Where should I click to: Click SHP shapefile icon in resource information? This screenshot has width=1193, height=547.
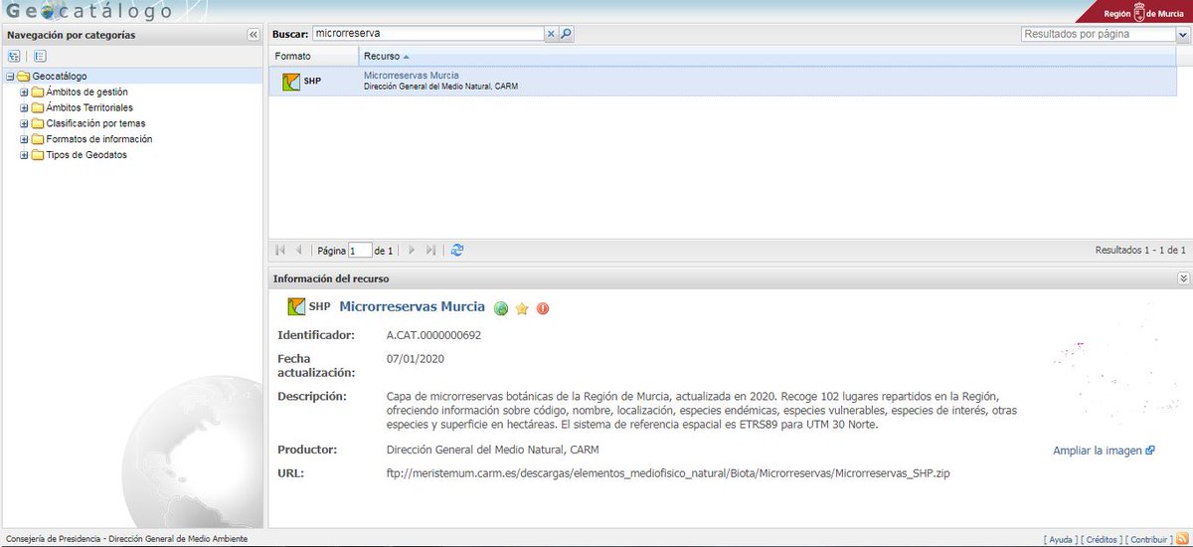[296, 306]
